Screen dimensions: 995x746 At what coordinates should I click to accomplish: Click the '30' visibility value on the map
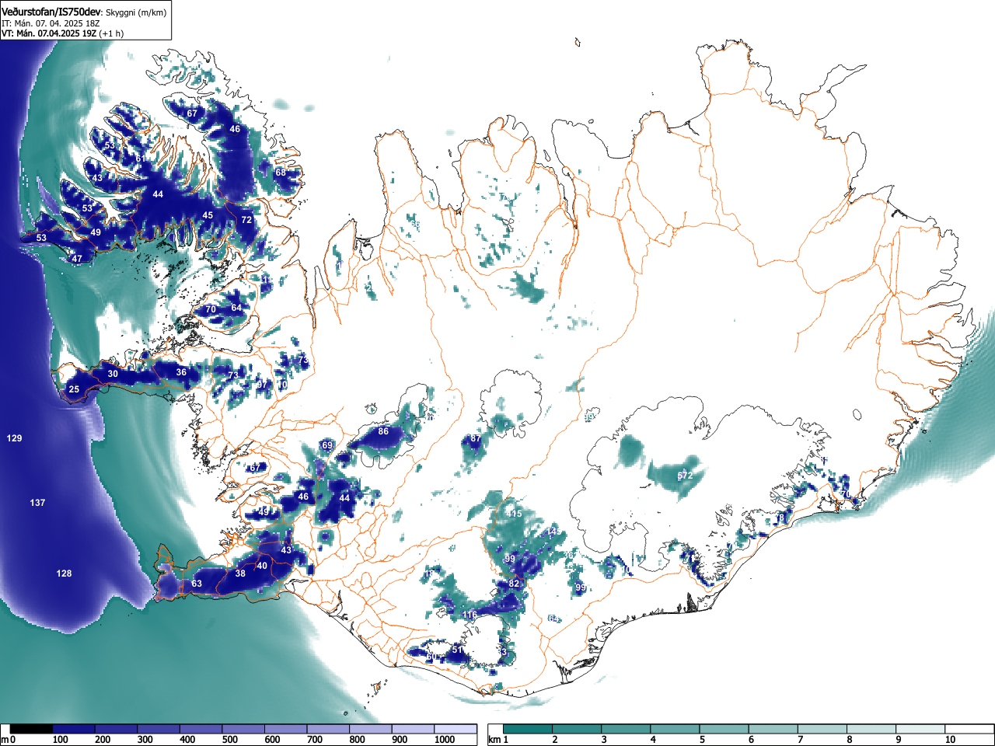point(113,375)
